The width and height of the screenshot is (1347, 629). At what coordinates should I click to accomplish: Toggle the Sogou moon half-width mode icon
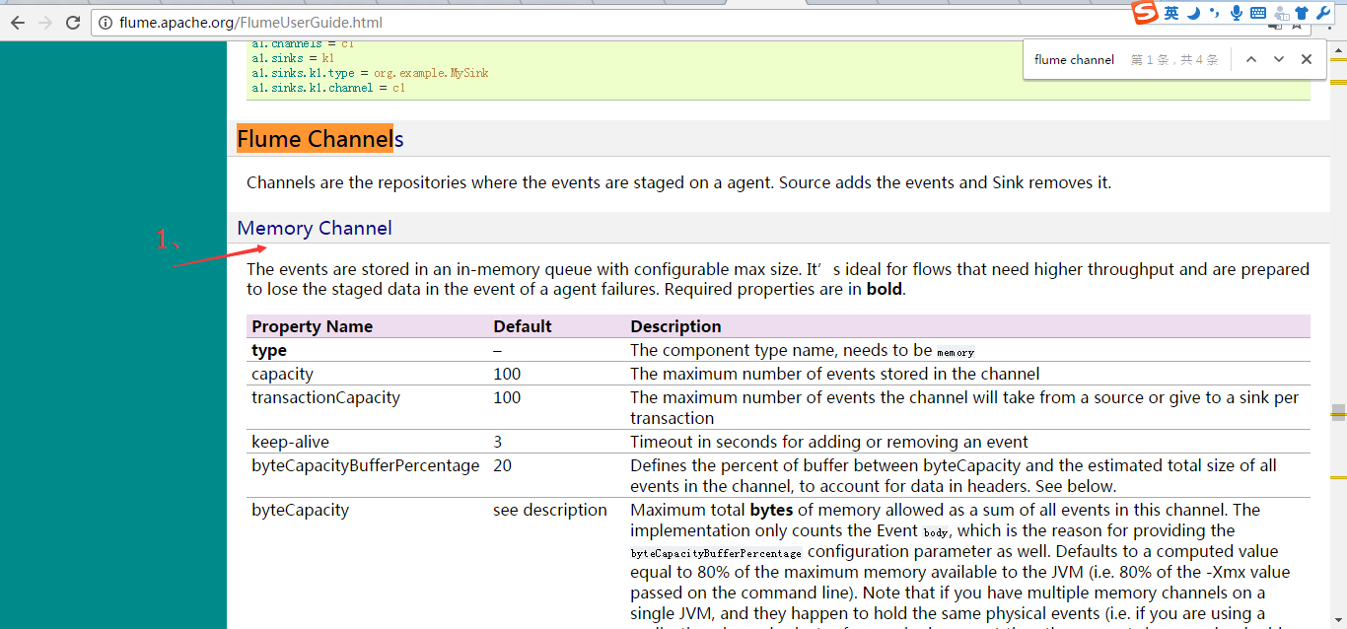[x=1193, y=13]
